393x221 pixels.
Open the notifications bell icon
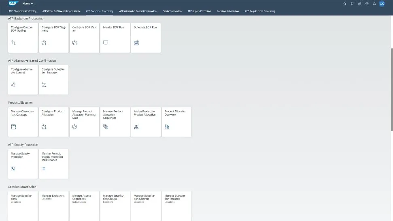(374, 4)
